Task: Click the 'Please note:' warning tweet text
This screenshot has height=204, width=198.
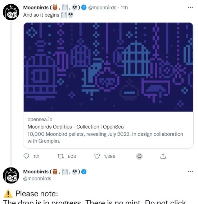Action: [37, 194]
